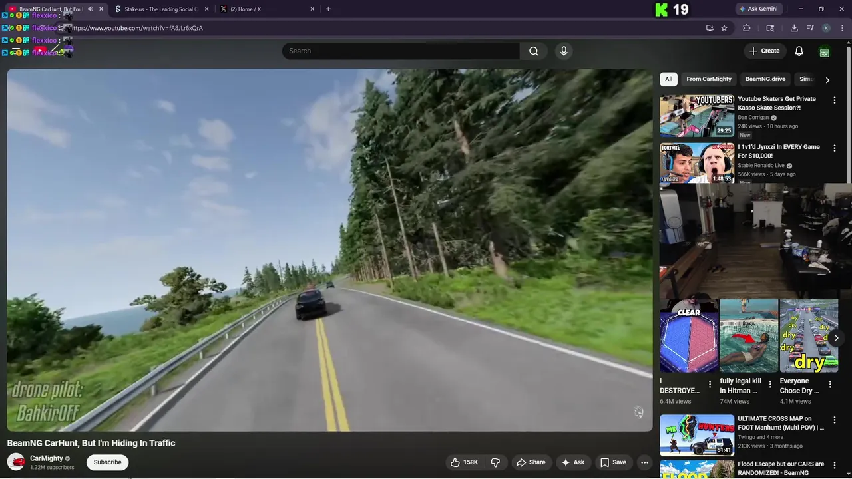The image size is (852, 479).
Task: Save the video to a playlist
Action: point(613,462)
